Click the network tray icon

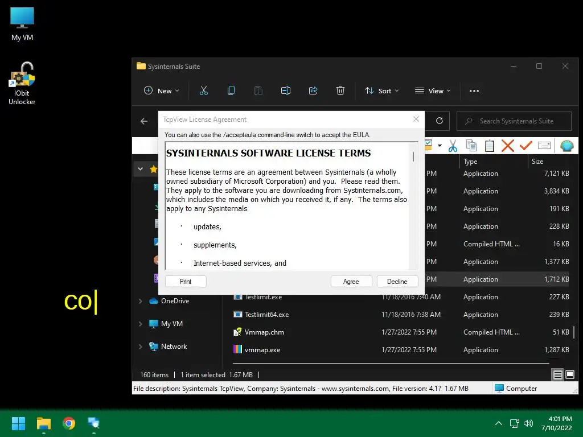tap(515, 423)
